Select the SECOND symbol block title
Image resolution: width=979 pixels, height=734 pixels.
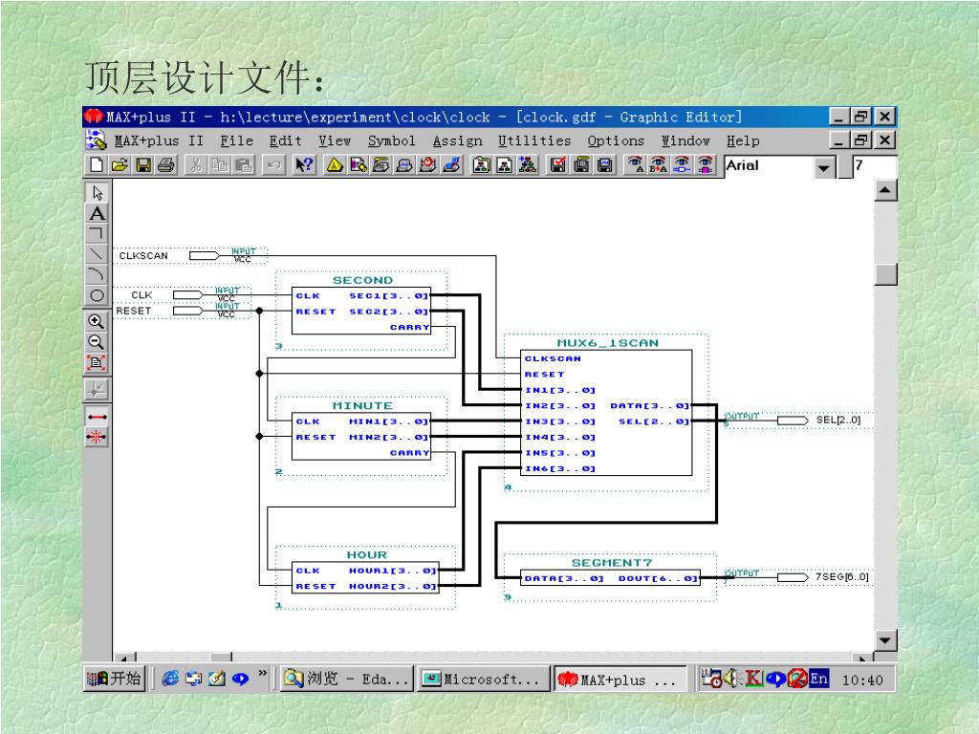362,280
